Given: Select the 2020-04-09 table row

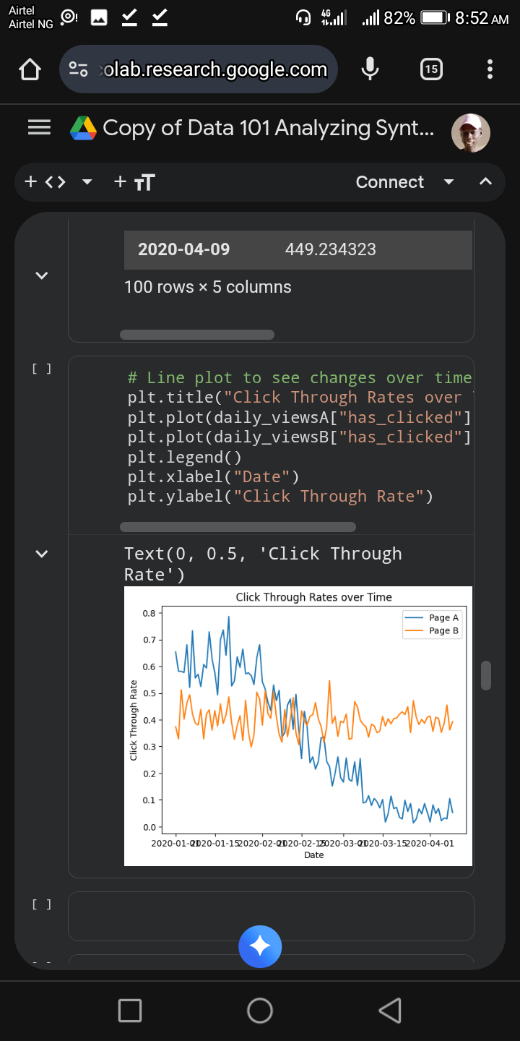Looking at the screenshot, I should (x=298, y=249).
